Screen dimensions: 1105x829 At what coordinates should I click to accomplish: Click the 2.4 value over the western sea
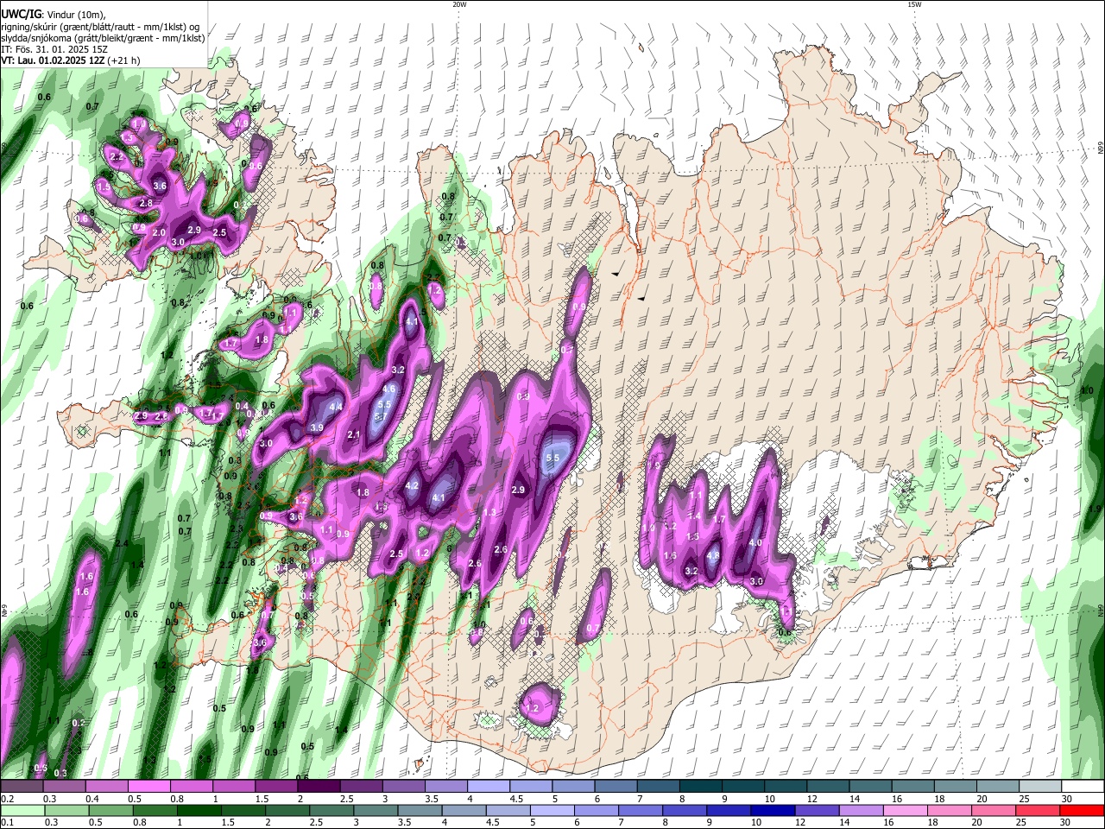click(x=121, y=543)
